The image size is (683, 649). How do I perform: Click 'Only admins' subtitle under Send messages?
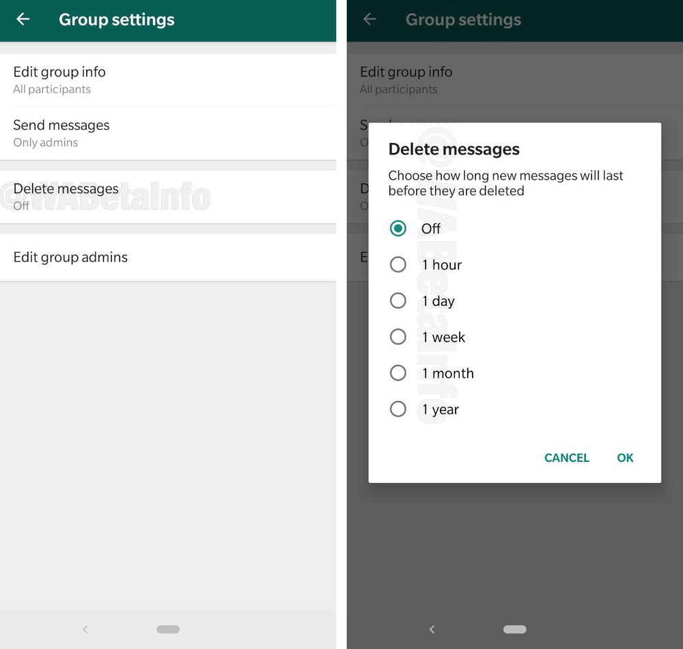[x=46, y=142]
